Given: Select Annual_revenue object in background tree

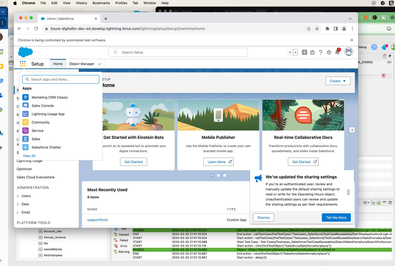Looking at the screenshot, I should [x=52, y=237].
